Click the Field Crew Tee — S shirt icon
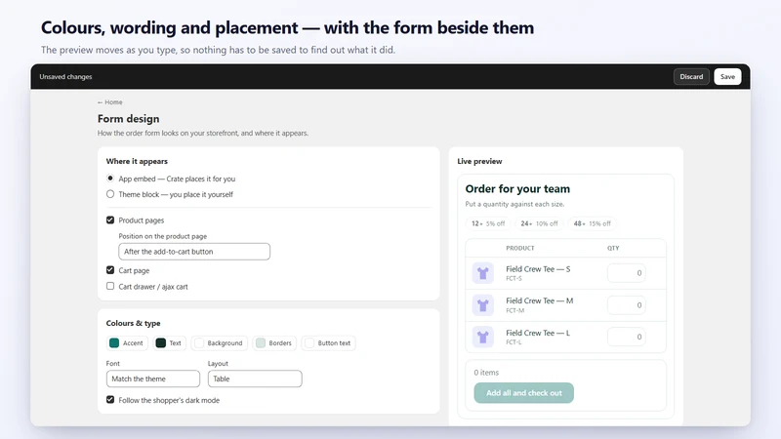781x439 pixels. coord(482,273)
